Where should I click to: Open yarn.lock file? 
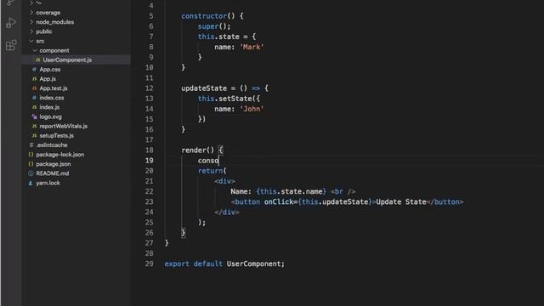[x=48, y=183]
